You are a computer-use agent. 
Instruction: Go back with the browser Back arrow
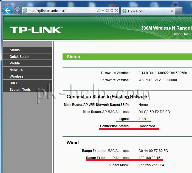click(8, 10)
